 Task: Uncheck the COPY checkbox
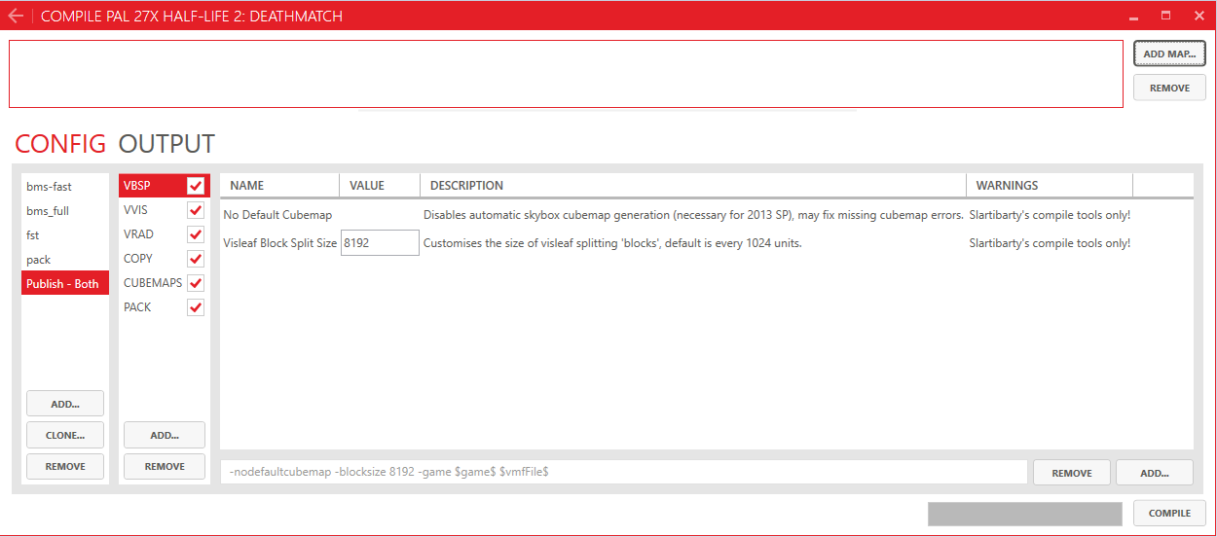point(196,259)
